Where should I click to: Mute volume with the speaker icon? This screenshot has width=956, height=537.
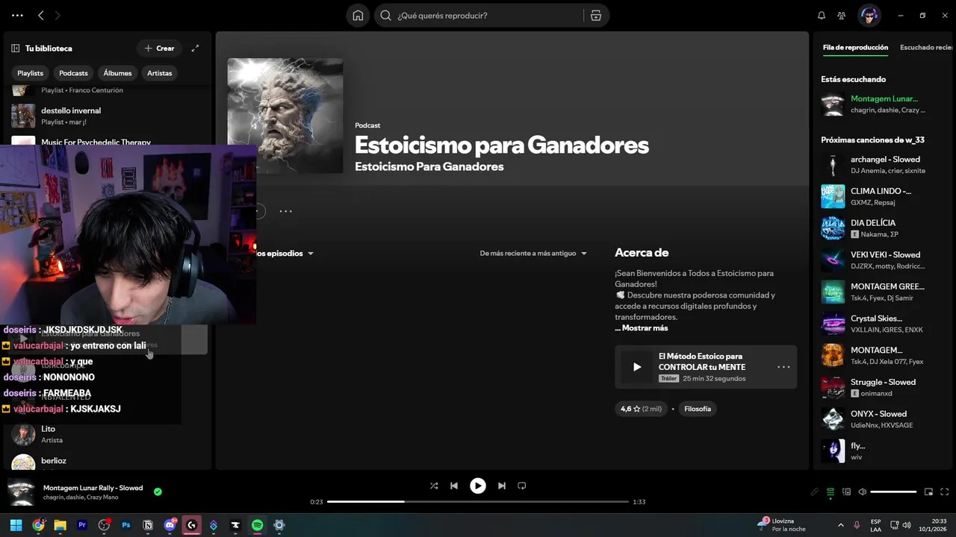click(862, 492)
